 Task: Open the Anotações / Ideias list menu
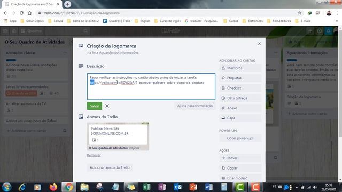point(65,53)
